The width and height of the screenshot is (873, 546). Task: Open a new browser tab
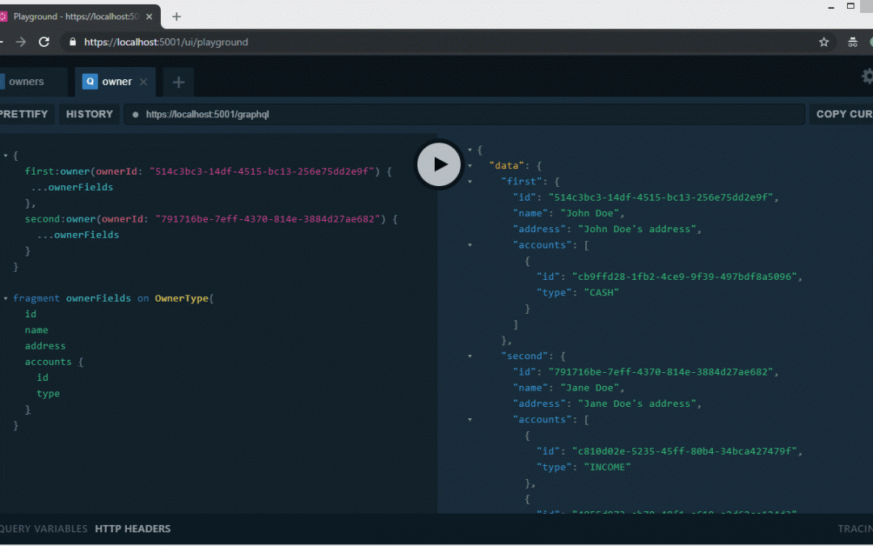point(177,16)
